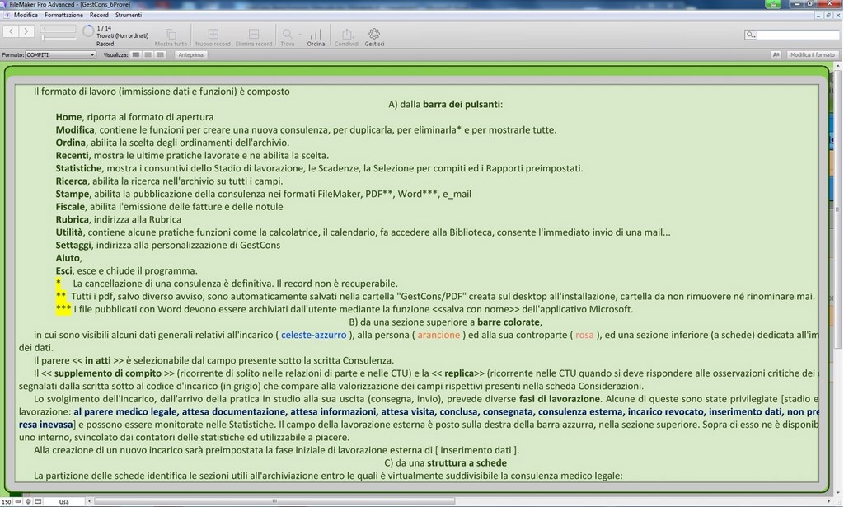Viewport: 844px width, 507px height.
Task: Click the Mostra tutto toolbar icon
Action: click(x=171, y=34)
